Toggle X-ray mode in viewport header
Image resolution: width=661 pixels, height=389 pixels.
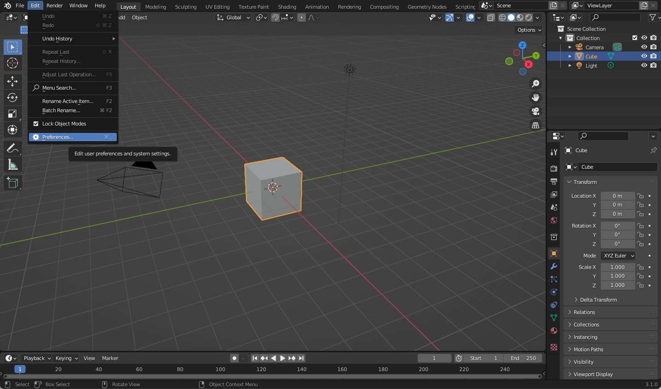[x=490, y=17]
